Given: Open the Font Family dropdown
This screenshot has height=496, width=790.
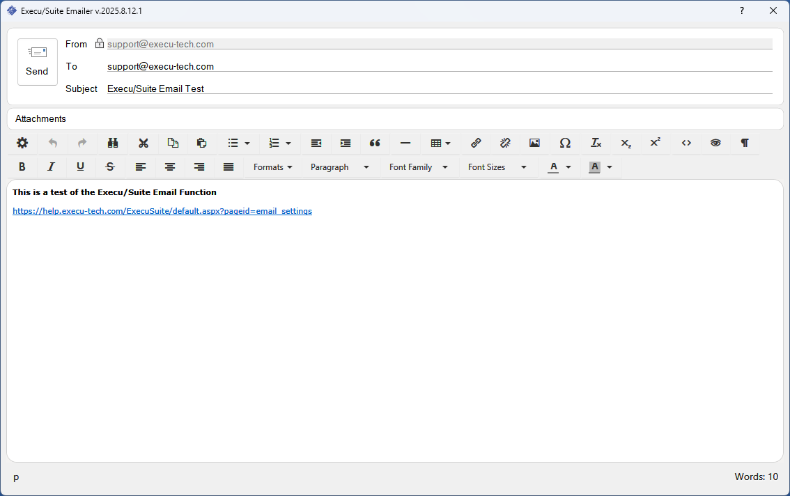Looking at the screenshot, I should (x=418, y=167).
